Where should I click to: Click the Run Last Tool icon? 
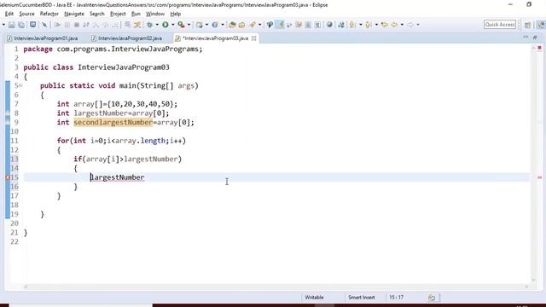[181, 25]
